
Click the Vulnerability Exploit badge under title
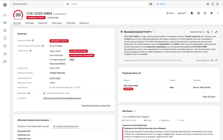click(36, 18)
